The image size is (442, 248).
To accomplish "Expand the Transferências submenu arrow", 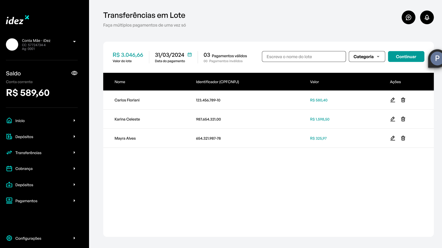I will click(74, 153).
